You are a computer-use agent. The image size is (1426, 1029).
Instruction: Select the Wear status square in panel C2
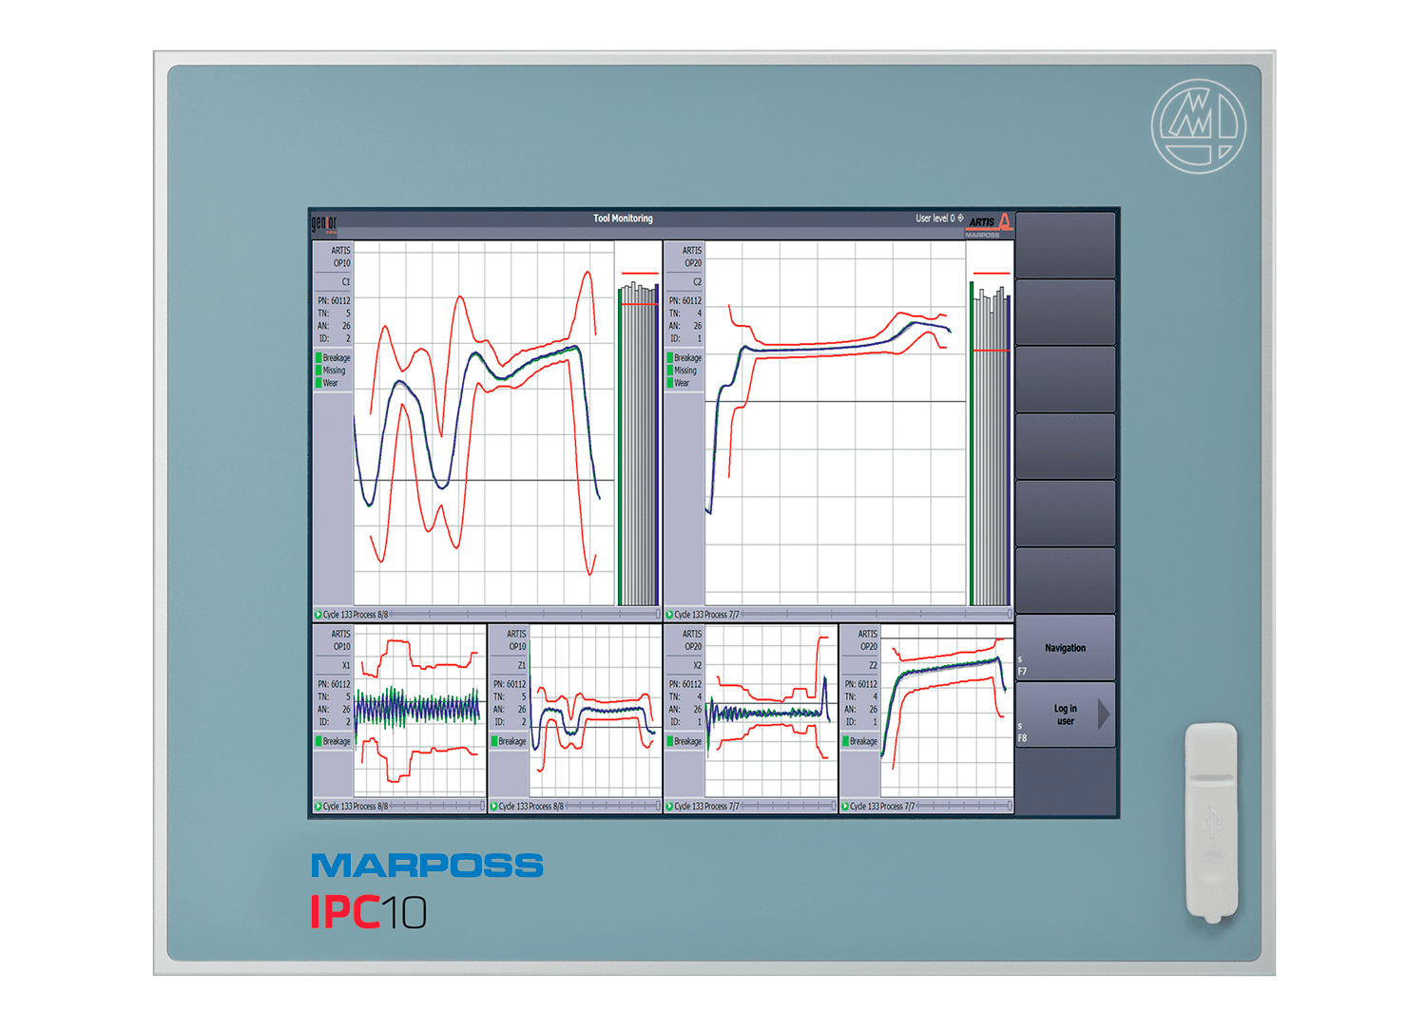[670, 383]
